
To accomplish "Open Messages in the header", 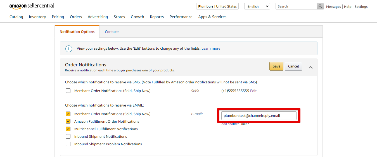I will 334,7.
